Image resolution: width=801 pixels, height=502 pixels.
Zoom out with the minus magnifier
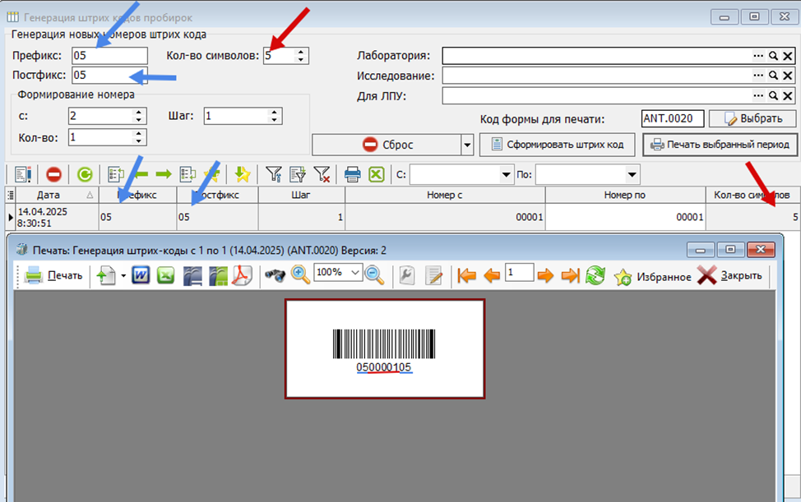(375, 275)
